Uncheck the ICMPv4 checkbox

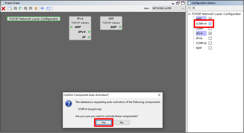tap(210, 24)
